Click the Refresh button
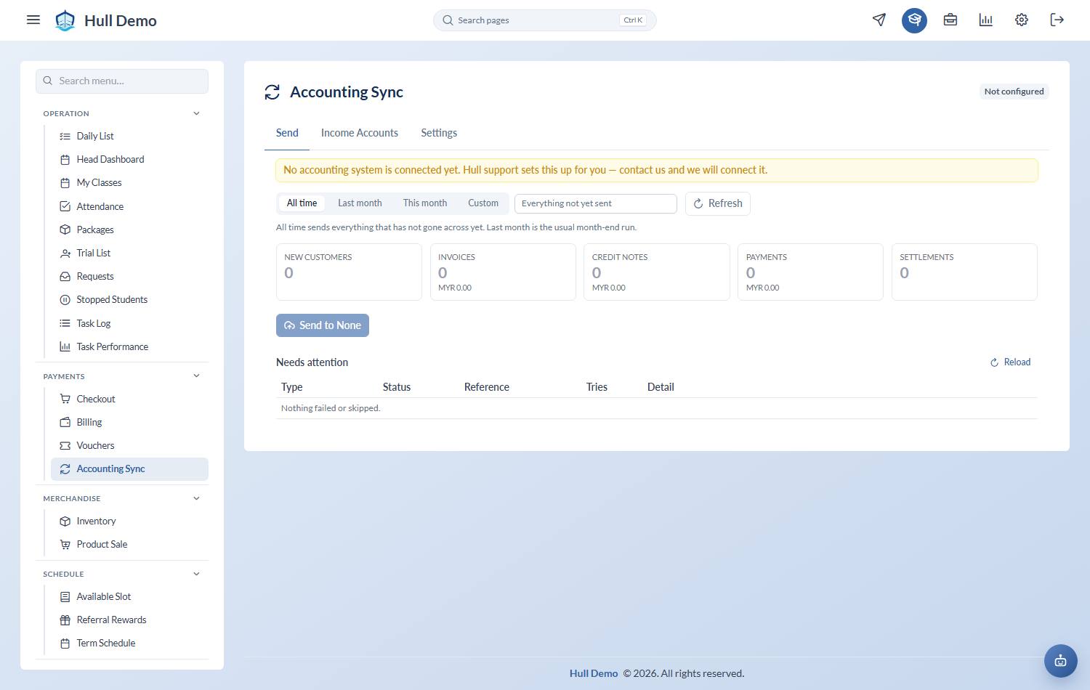 [x=718, y=203]
